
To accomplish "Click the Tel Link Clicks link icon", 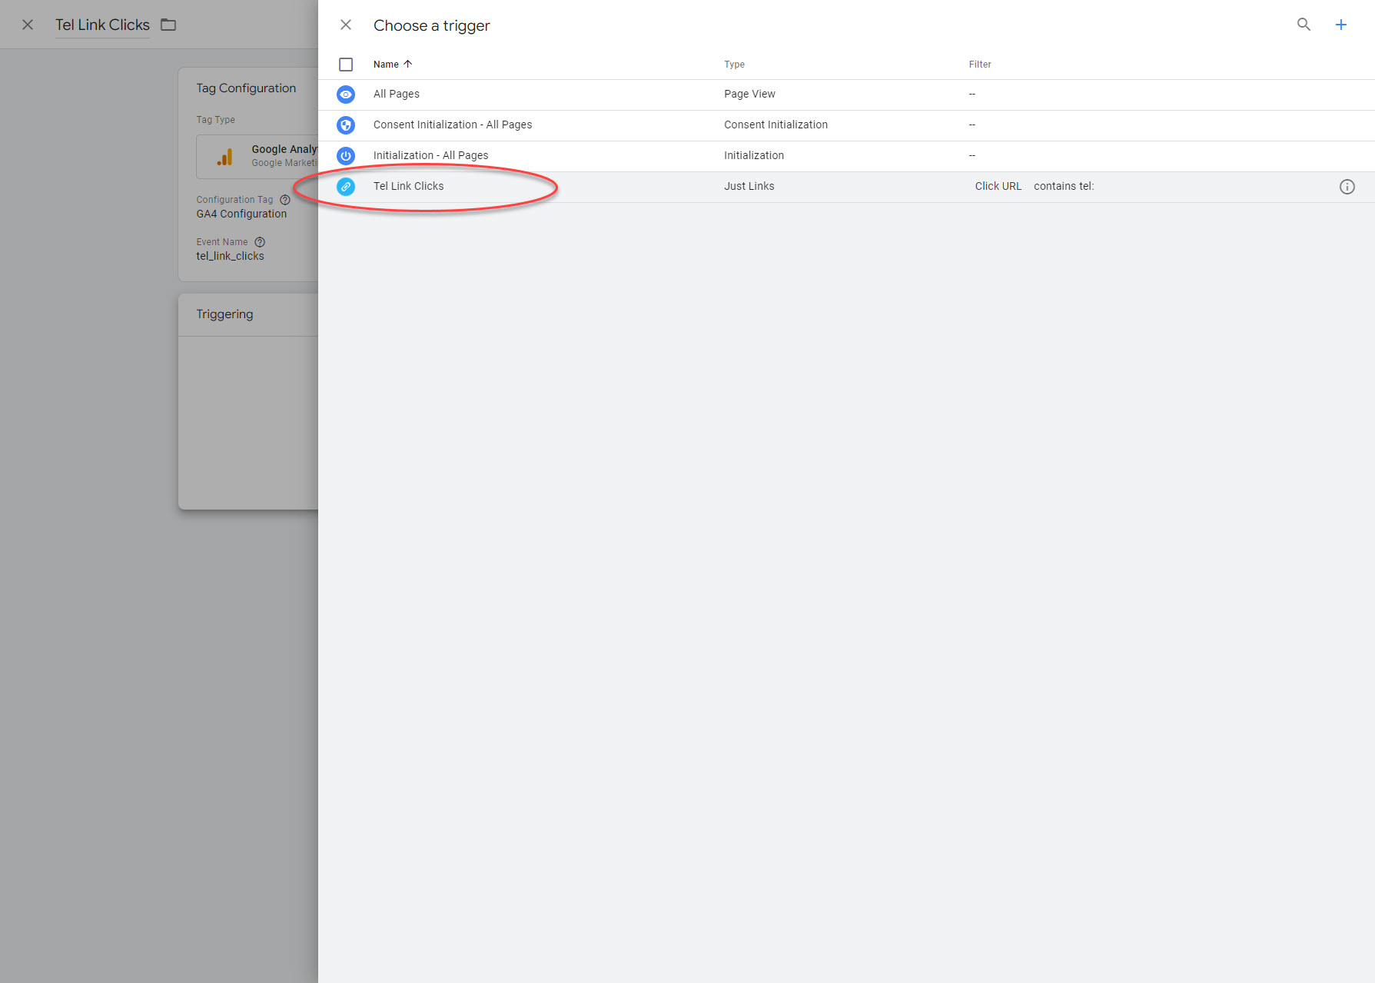I will click(346, 187).
